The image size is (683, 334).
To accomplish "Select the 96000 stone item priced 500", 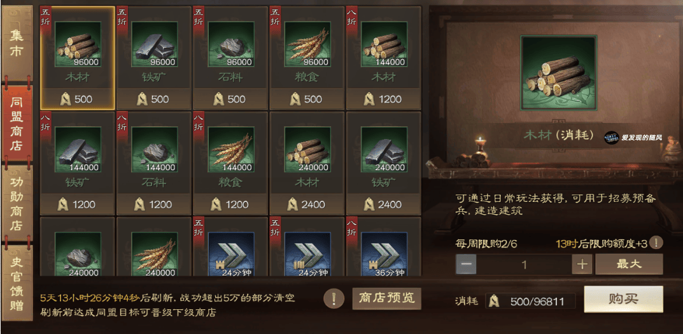I will (230, 58).
